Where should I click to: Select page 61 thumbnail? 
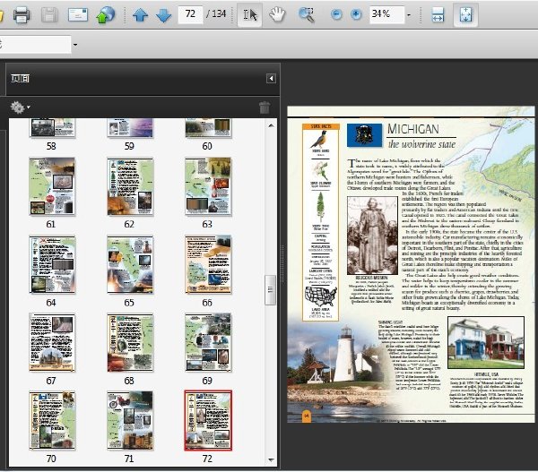(52, 186)
